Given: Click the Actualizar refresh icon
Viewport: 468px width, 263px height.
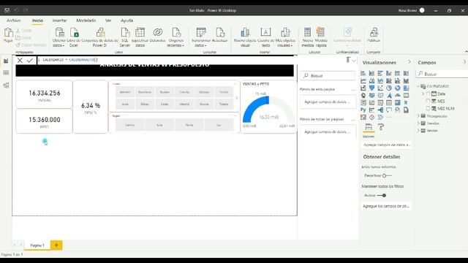Looking at the screenshot, I should pos(220,33).
